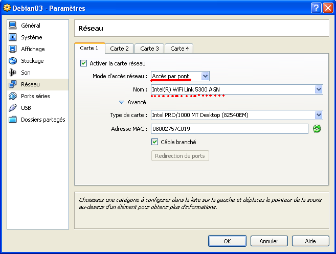Click the Adresse MAC input field
Image resolution: width=336 pixels, height=254 pixels.
tap(230, 129)
